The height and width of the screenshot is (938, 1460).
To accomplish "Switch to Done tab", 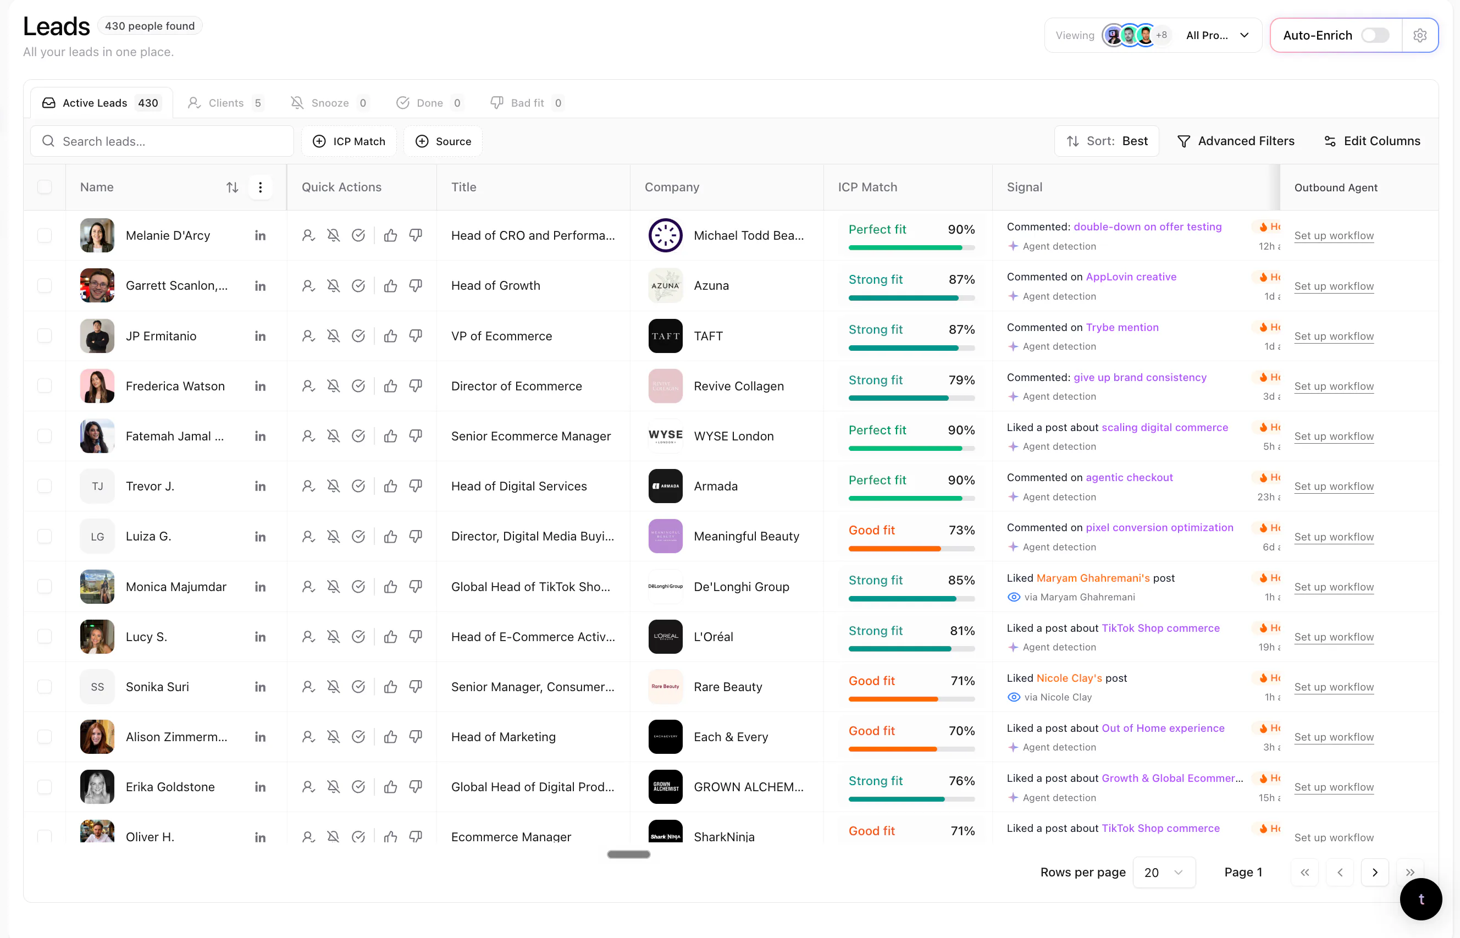I will tap(429, 103).
